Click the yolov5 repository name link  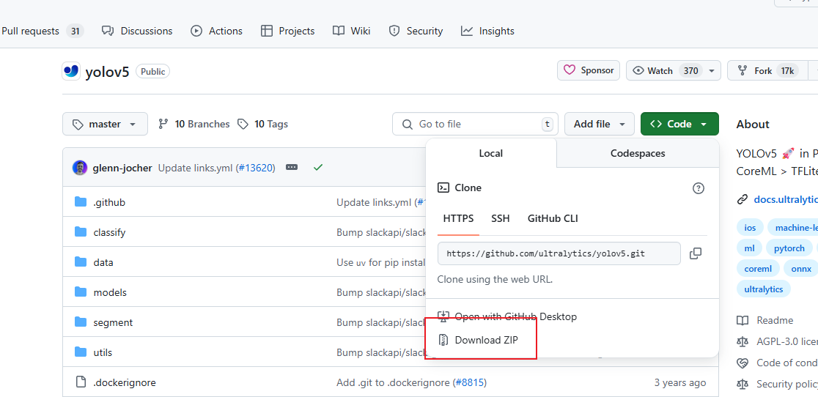107,71
